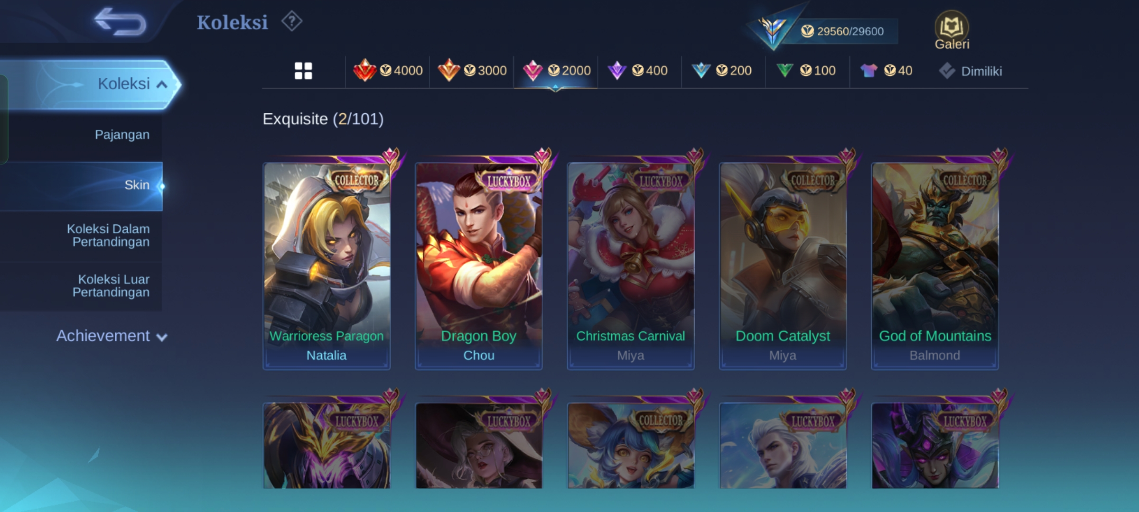This screenshot has height=512, width=1139.
Task: Filter skins by 3000 orange gem tier
Action: (x=472, y=71)
